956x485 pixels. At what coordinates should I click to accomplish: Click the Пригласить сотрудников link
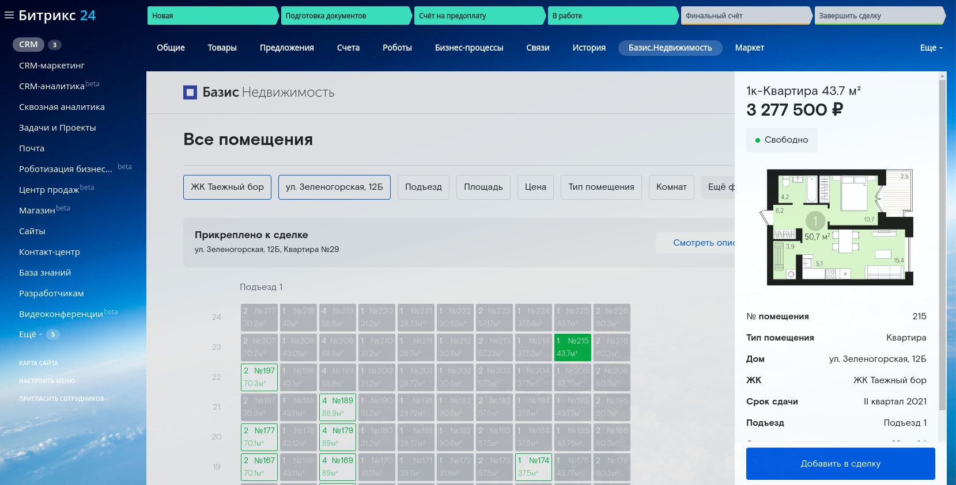[62, 399]
